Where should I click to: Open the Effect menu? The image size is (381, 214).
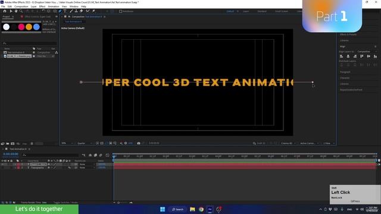(42, 7)
